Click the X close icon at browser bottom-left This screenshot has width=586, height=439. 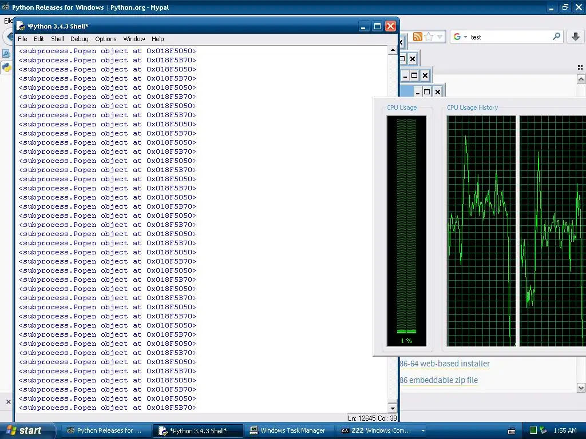8,402
